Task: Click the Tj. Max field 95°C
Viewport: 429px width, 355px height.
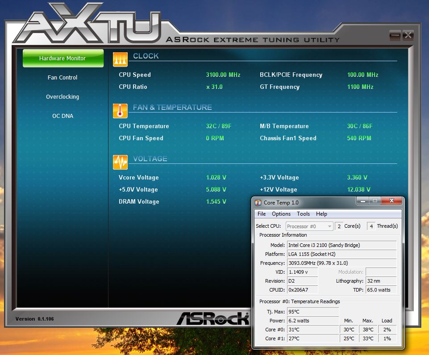Action: click(x=313, y=312)
